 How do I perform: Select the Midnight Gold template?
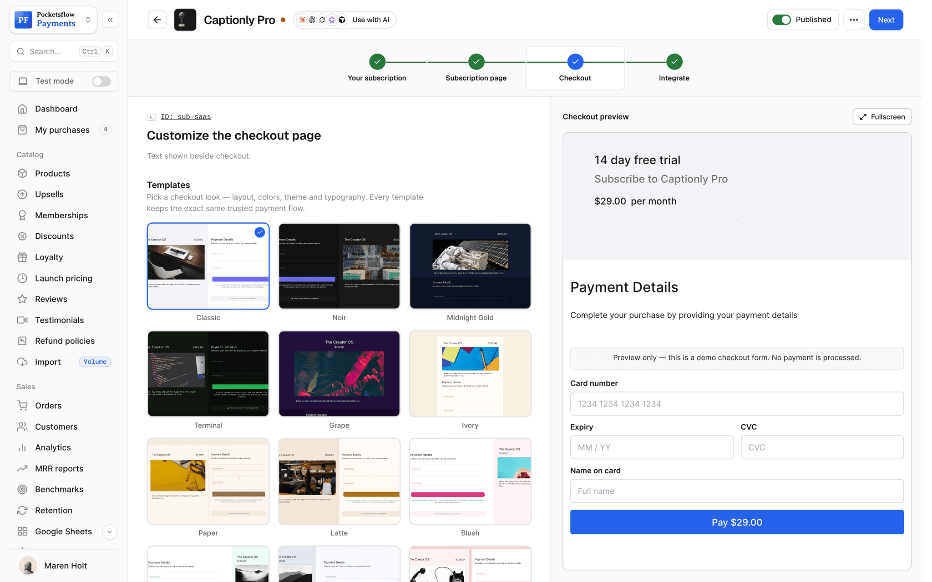coord(470,266)
